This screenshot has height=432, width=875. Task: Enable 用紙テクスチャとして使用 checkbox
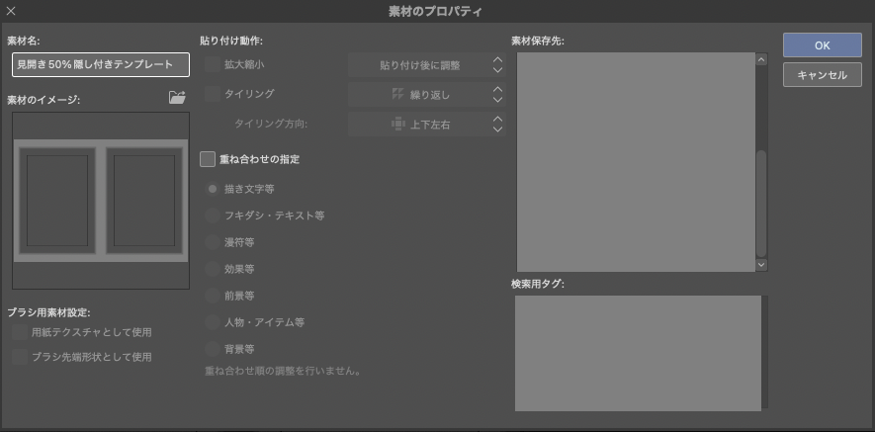tap(20, 332)
